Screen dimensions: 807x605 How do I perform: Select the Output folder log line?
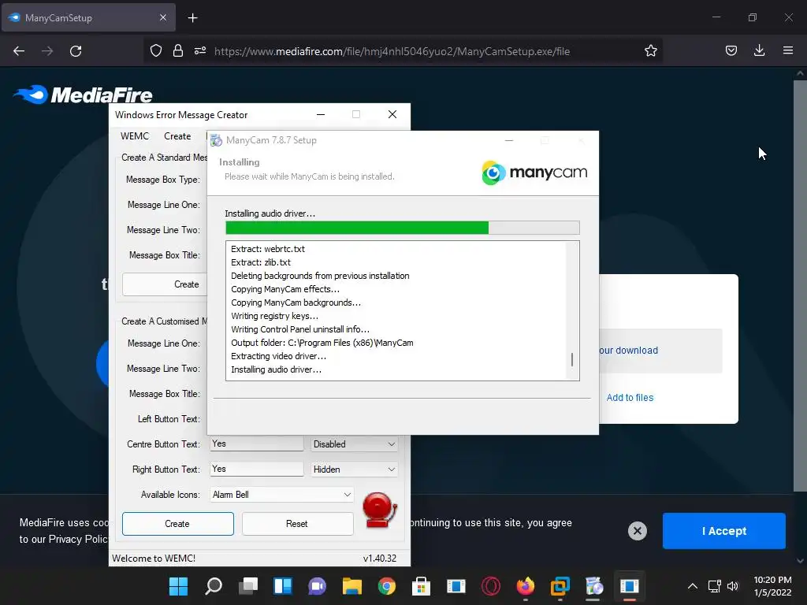point(322,343)
